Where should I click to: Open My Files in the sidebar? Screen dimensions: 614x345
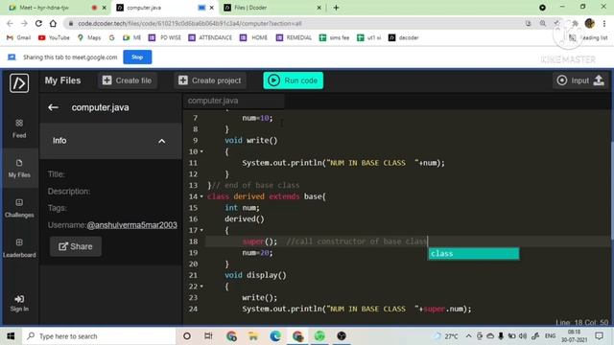coord(19,169)
